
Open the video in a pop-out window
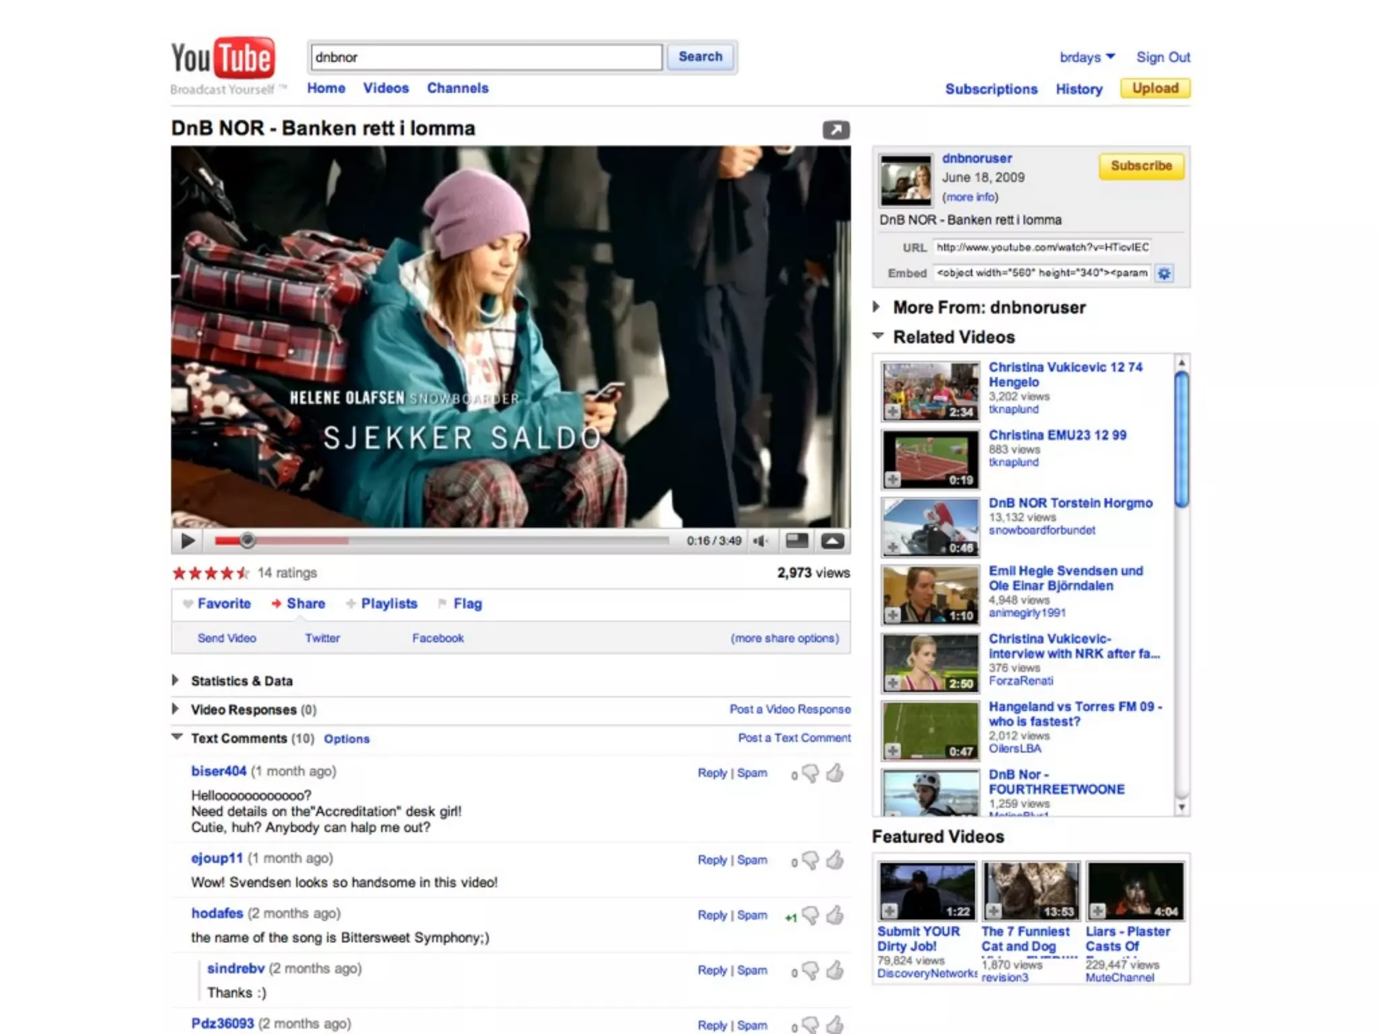[x=836, y=130]
